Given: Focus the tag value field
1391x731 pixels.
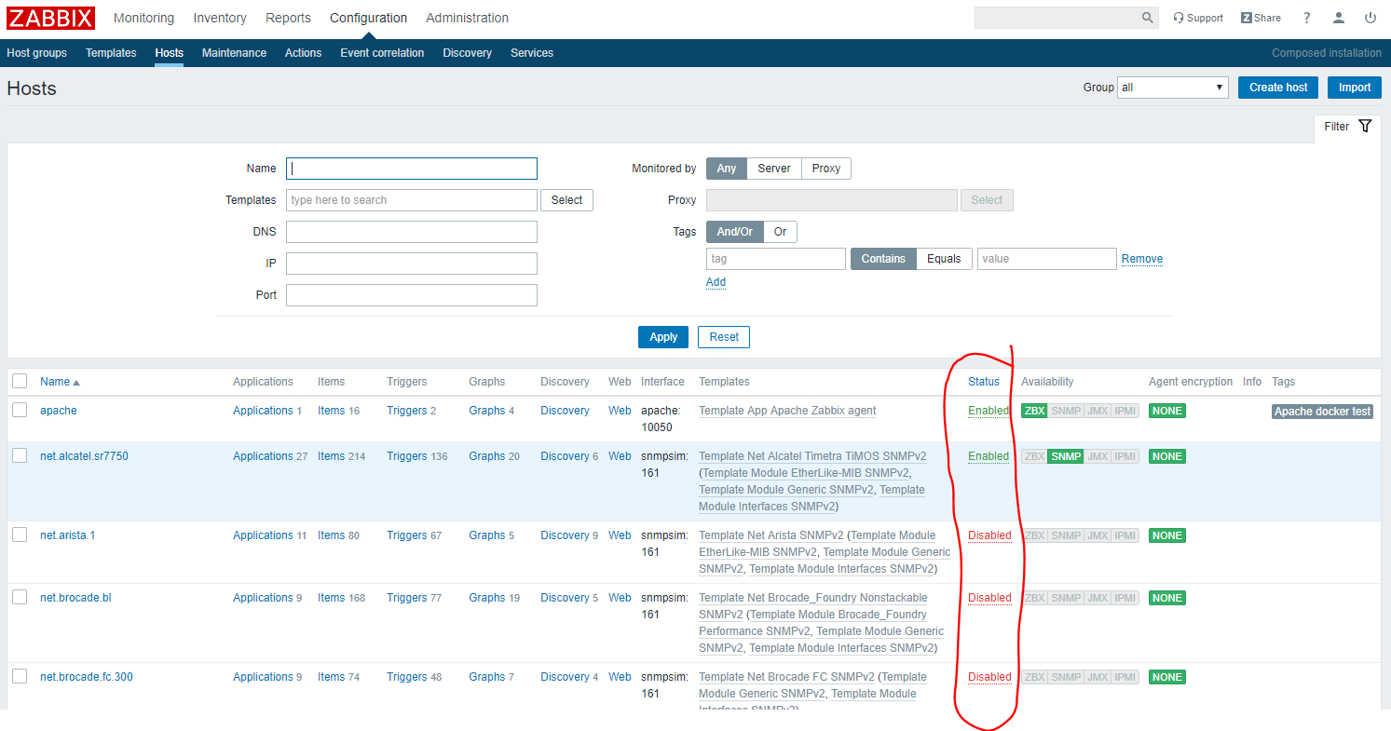Looking at the screenshot, I should [x=1047, y=259].
